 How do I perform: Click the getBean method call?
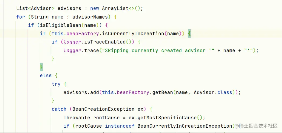[x=163, y=92]
